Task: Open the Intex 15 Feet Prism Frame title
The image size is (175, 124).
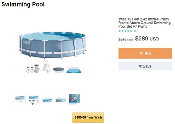Action: (x=144, y=23)
